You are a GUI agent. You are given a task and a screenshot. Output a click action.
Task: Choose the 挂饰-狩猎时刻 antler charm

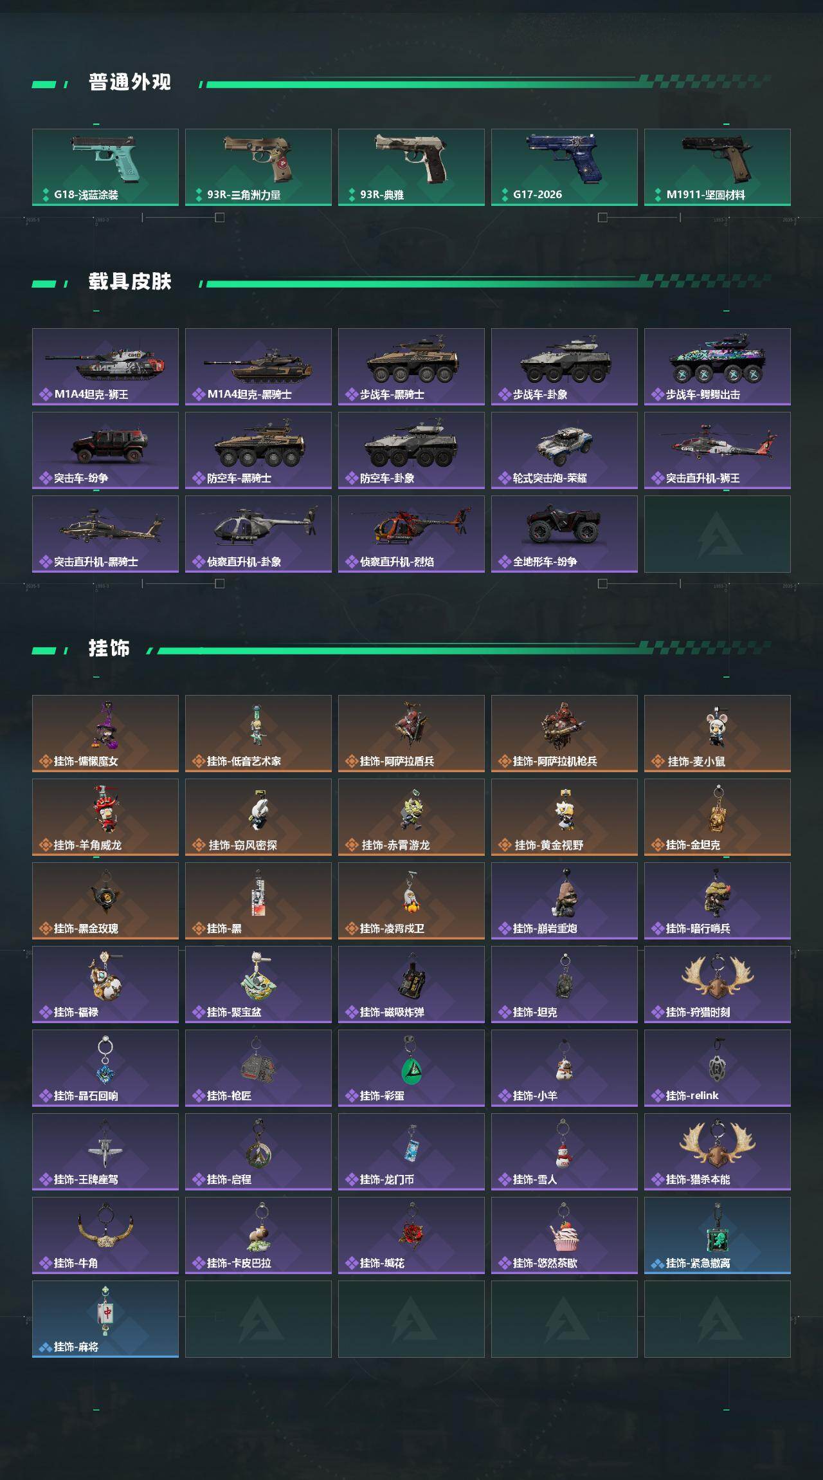[x=718, y=985]
